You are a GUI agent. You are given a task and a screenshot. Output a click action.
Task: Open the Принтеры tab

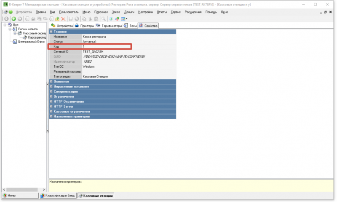(x=87, y=26)
